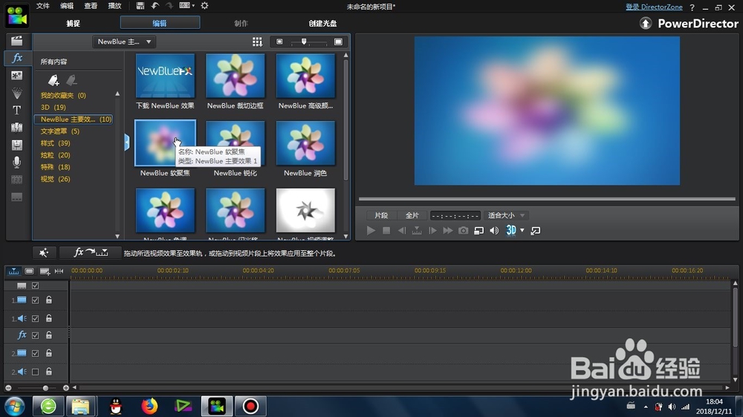The image size is (743, 417).
Task: Click the fx add-to-effect-track button
Action: 90,253
